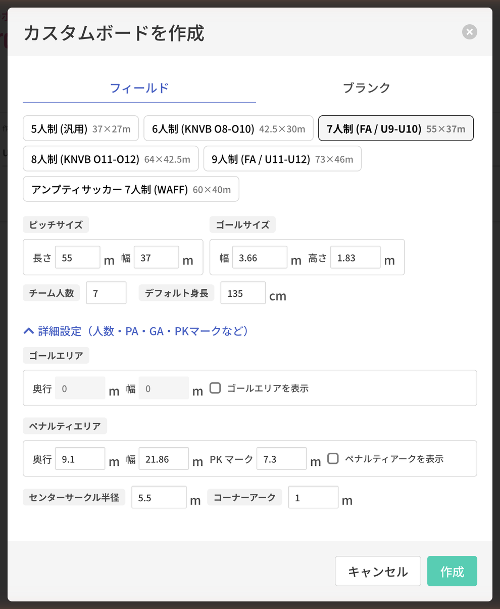Image resolution: width=500 pixels, height=609 pixels.
Task: Click the ゴールサイズ label
Action: pyautogui.click(x=242, y=225)
